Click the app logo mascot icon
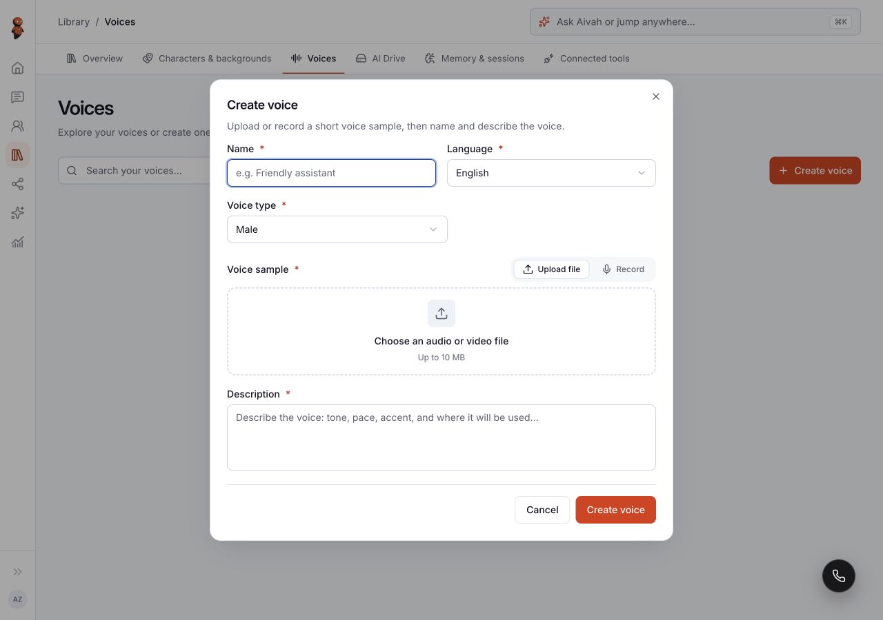 coord(18,28)
